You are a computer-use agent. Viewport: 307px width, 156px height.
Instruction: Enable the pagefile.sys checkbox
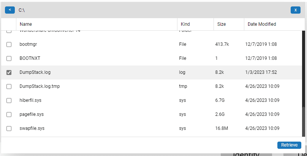coord(9,115)
